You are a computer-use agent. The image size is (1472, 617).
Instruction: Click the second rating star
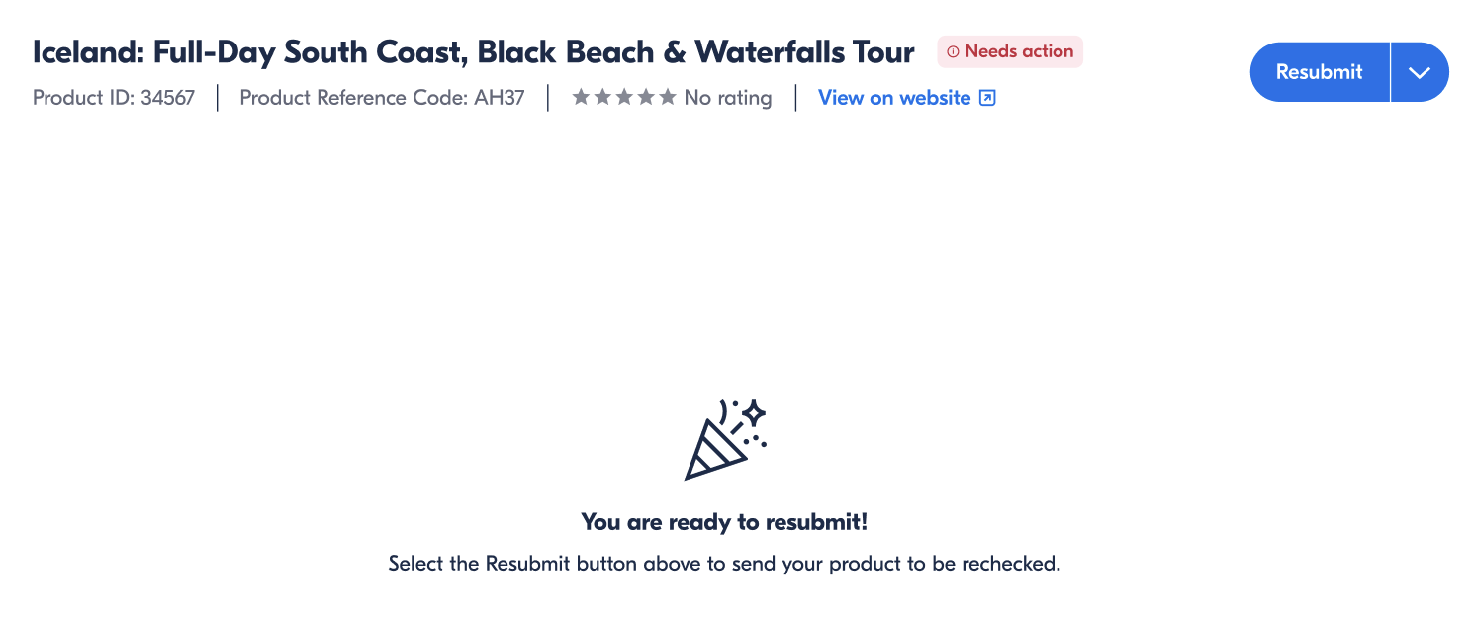click(x=602, y=97)
